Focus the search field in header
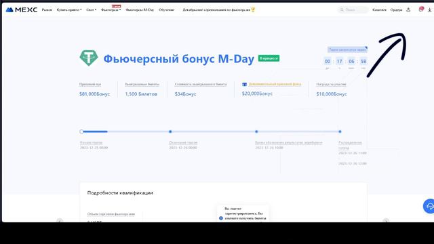The height and width of the screenshot is (244, 434). 353,9
